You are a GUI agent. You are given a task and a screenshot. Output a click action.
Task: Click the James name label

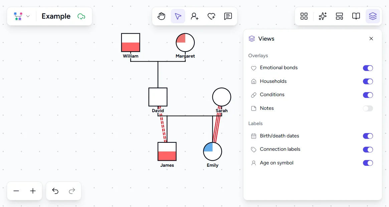point(167,165)
